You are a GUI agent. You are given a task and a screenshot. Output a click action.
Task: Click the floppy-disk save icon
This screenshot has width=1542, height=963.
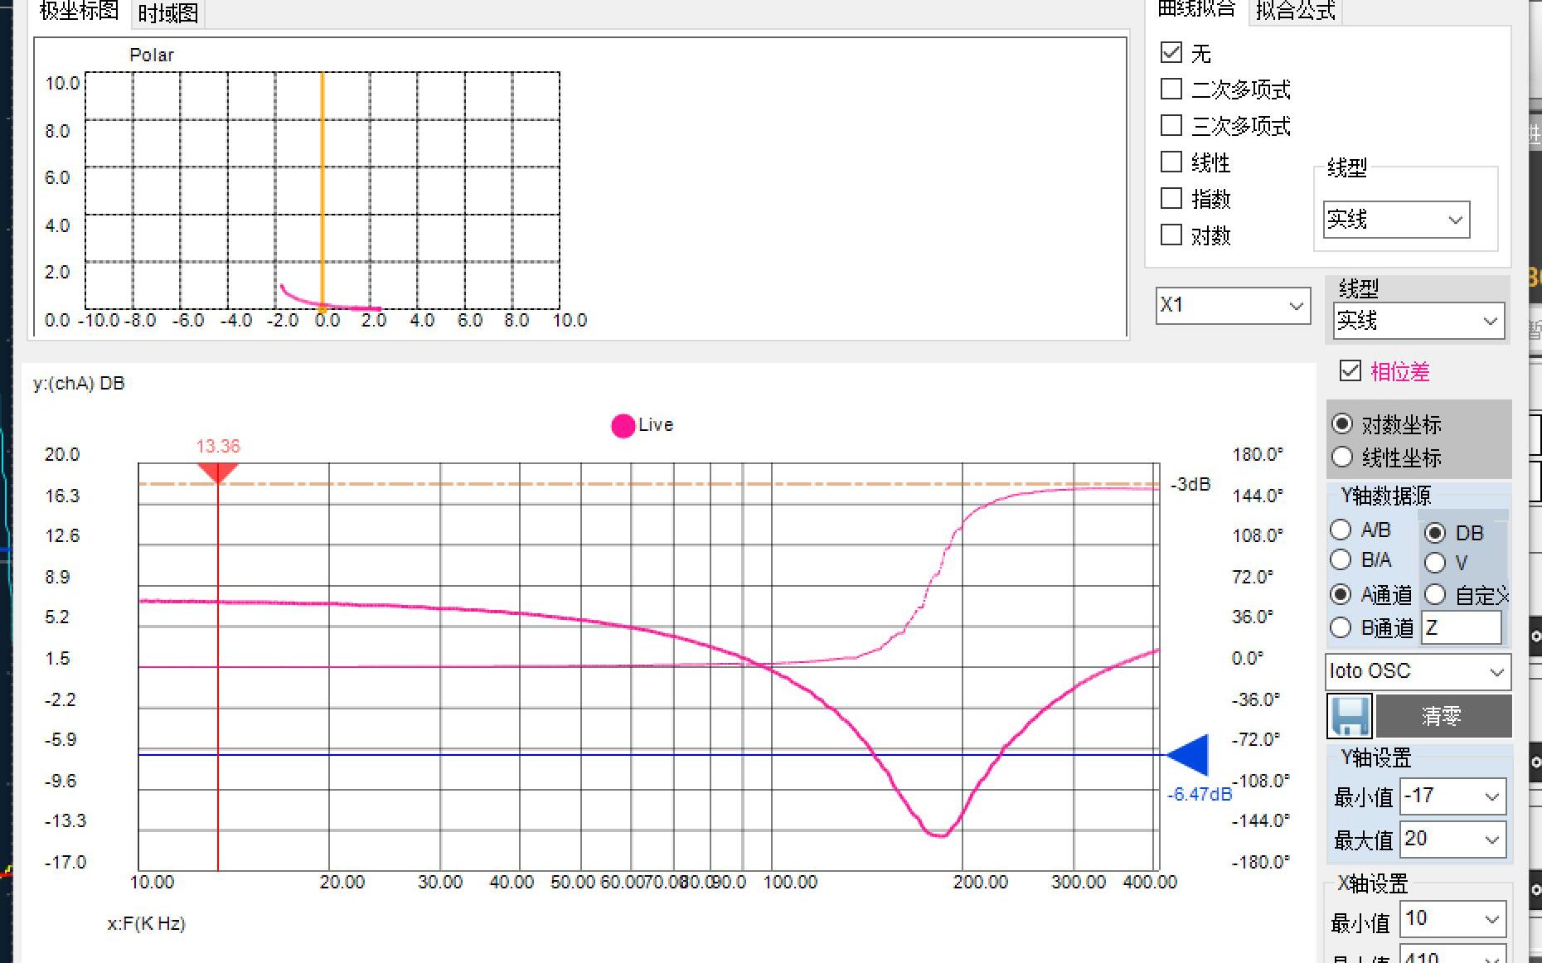1349,715
